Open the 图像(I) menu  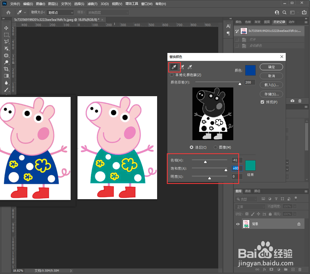[x=41, y=4]
